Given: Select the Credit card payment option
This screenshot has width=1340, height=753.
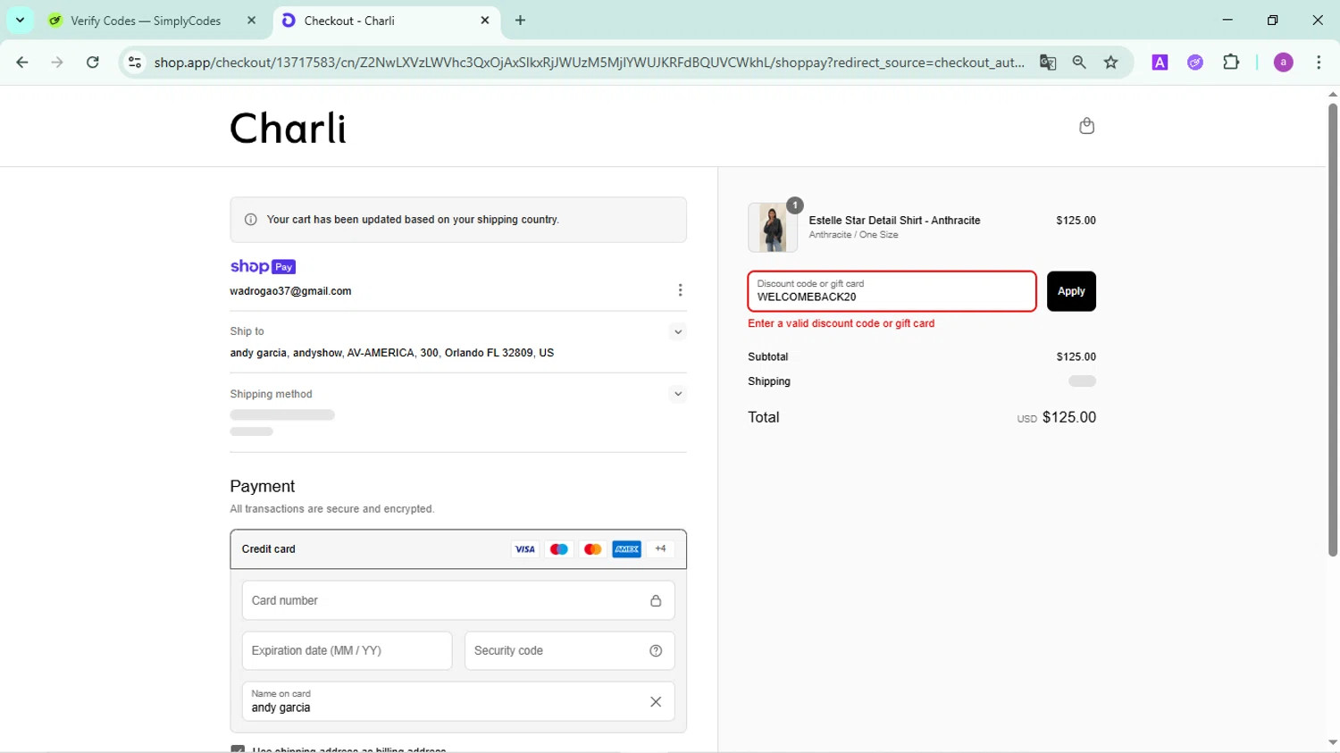Looking at the screenshot, I should point(458,549).
